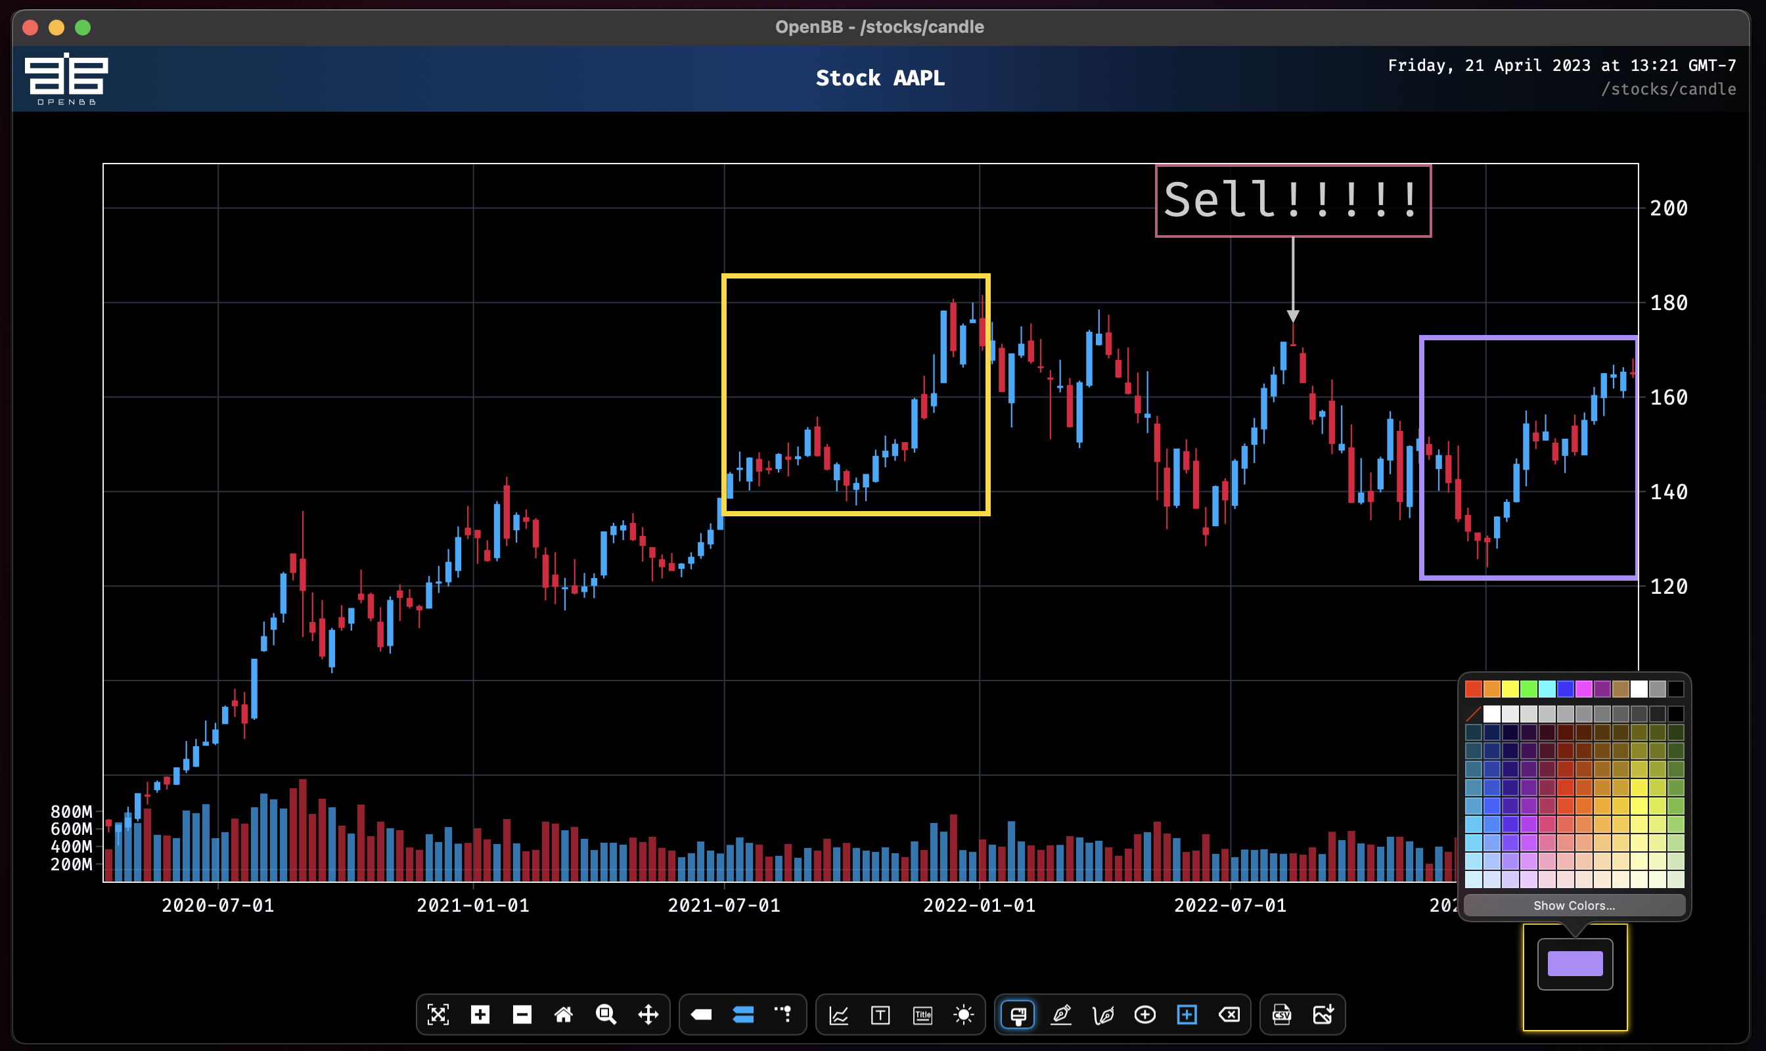Click the yellow minimize window button
Image resolution: width=1766 pixels, height=1051 pixels.
click(57, 28)
